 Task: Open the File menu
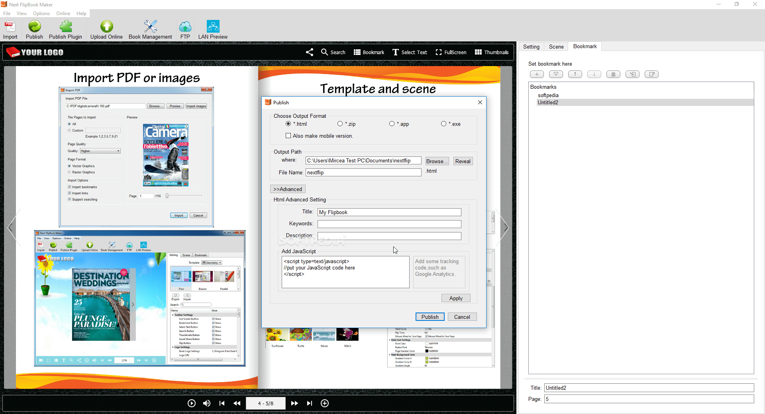pyautogui.click(x=7, y=14)
